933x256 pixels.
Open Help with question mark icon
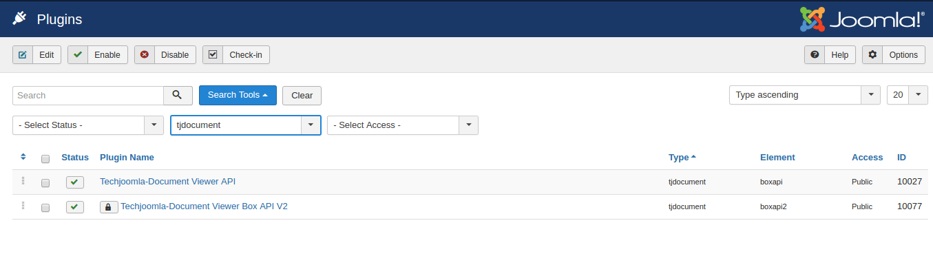[830, 55]
